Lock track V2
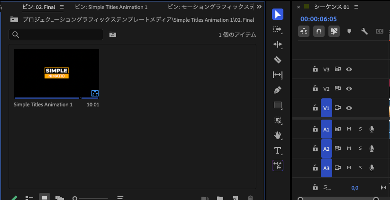390x200 pixels. [315, 88]
